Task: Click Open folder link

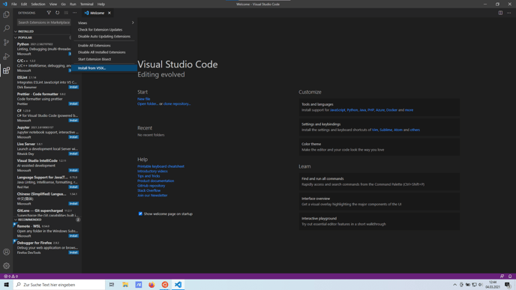Action: (x=148, y=103)
